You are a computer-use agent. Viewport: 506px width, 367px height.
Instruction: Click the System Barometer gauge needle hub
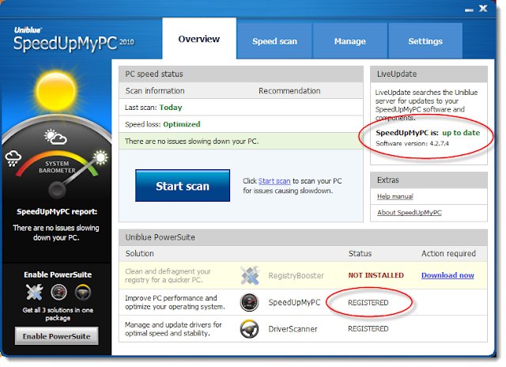point(57,190)
